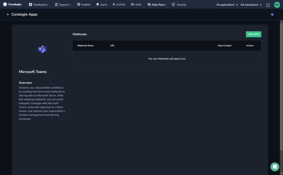Image resolution: width=283 pixels, height=175 pixels.
Task: Expand the Data Flow menu
Action: 157,4
